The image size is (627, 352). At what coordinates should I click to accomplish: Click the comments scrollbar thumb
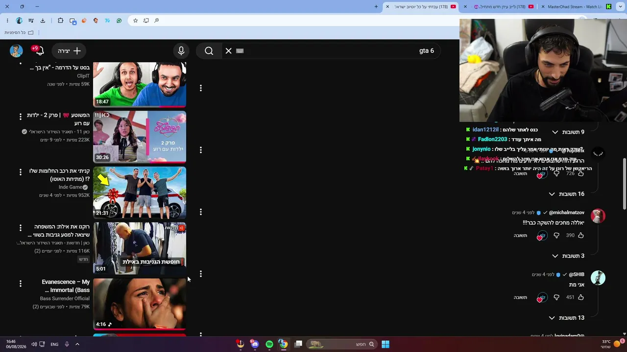point(624,183)
